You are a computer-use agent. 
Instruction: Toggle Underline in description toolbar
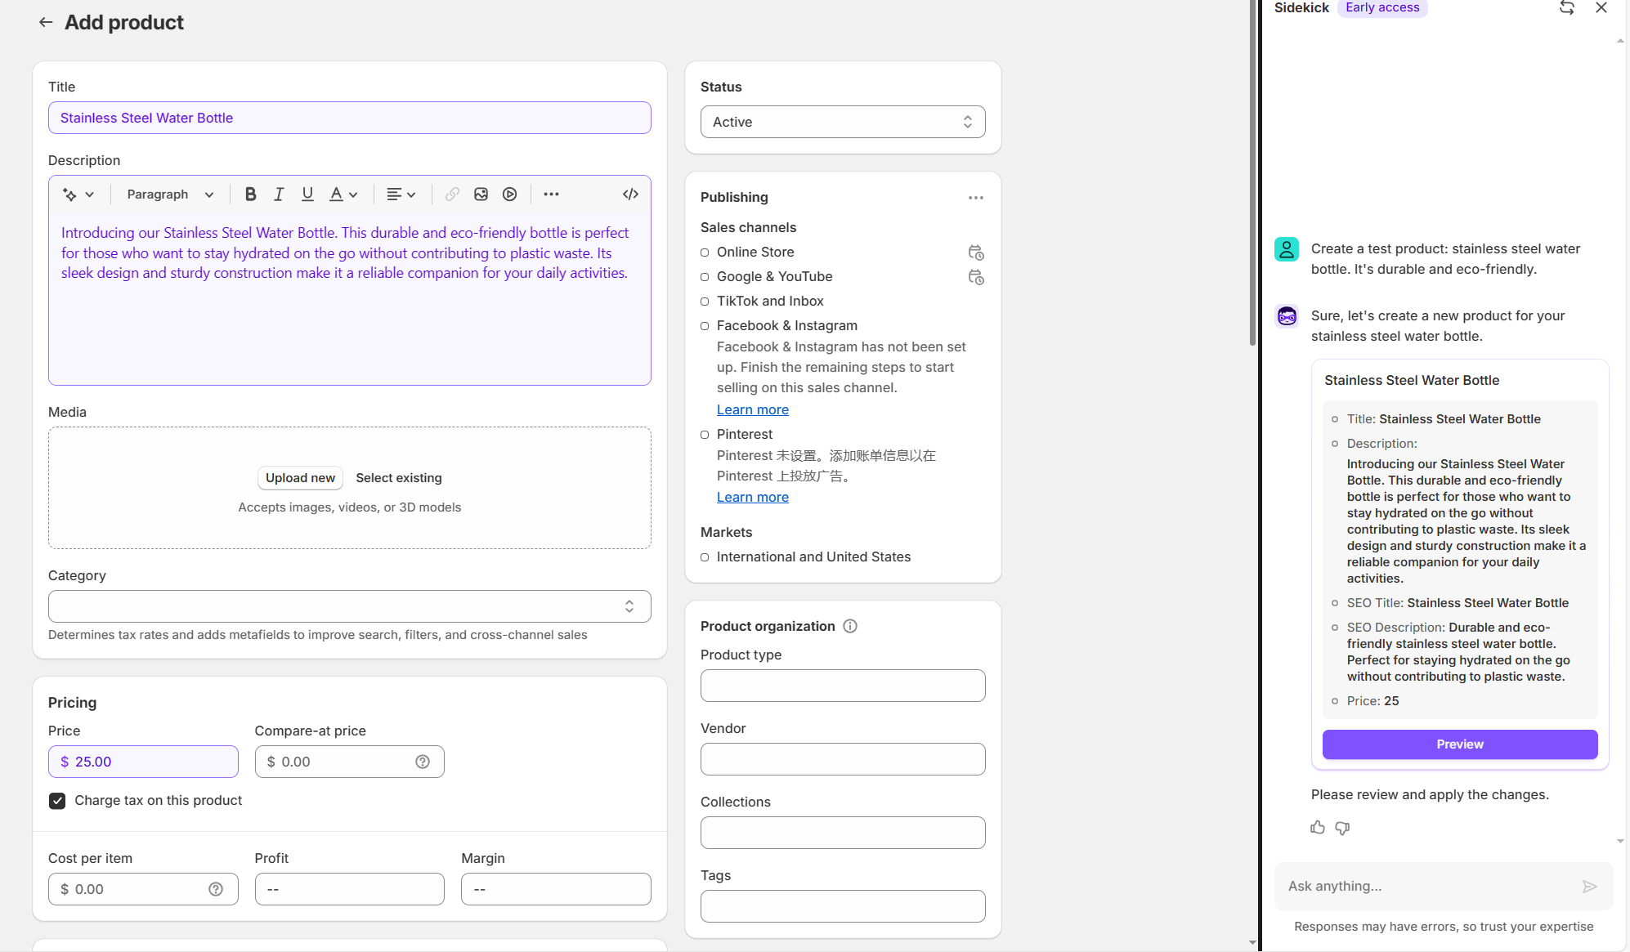(x=307, y=194)
